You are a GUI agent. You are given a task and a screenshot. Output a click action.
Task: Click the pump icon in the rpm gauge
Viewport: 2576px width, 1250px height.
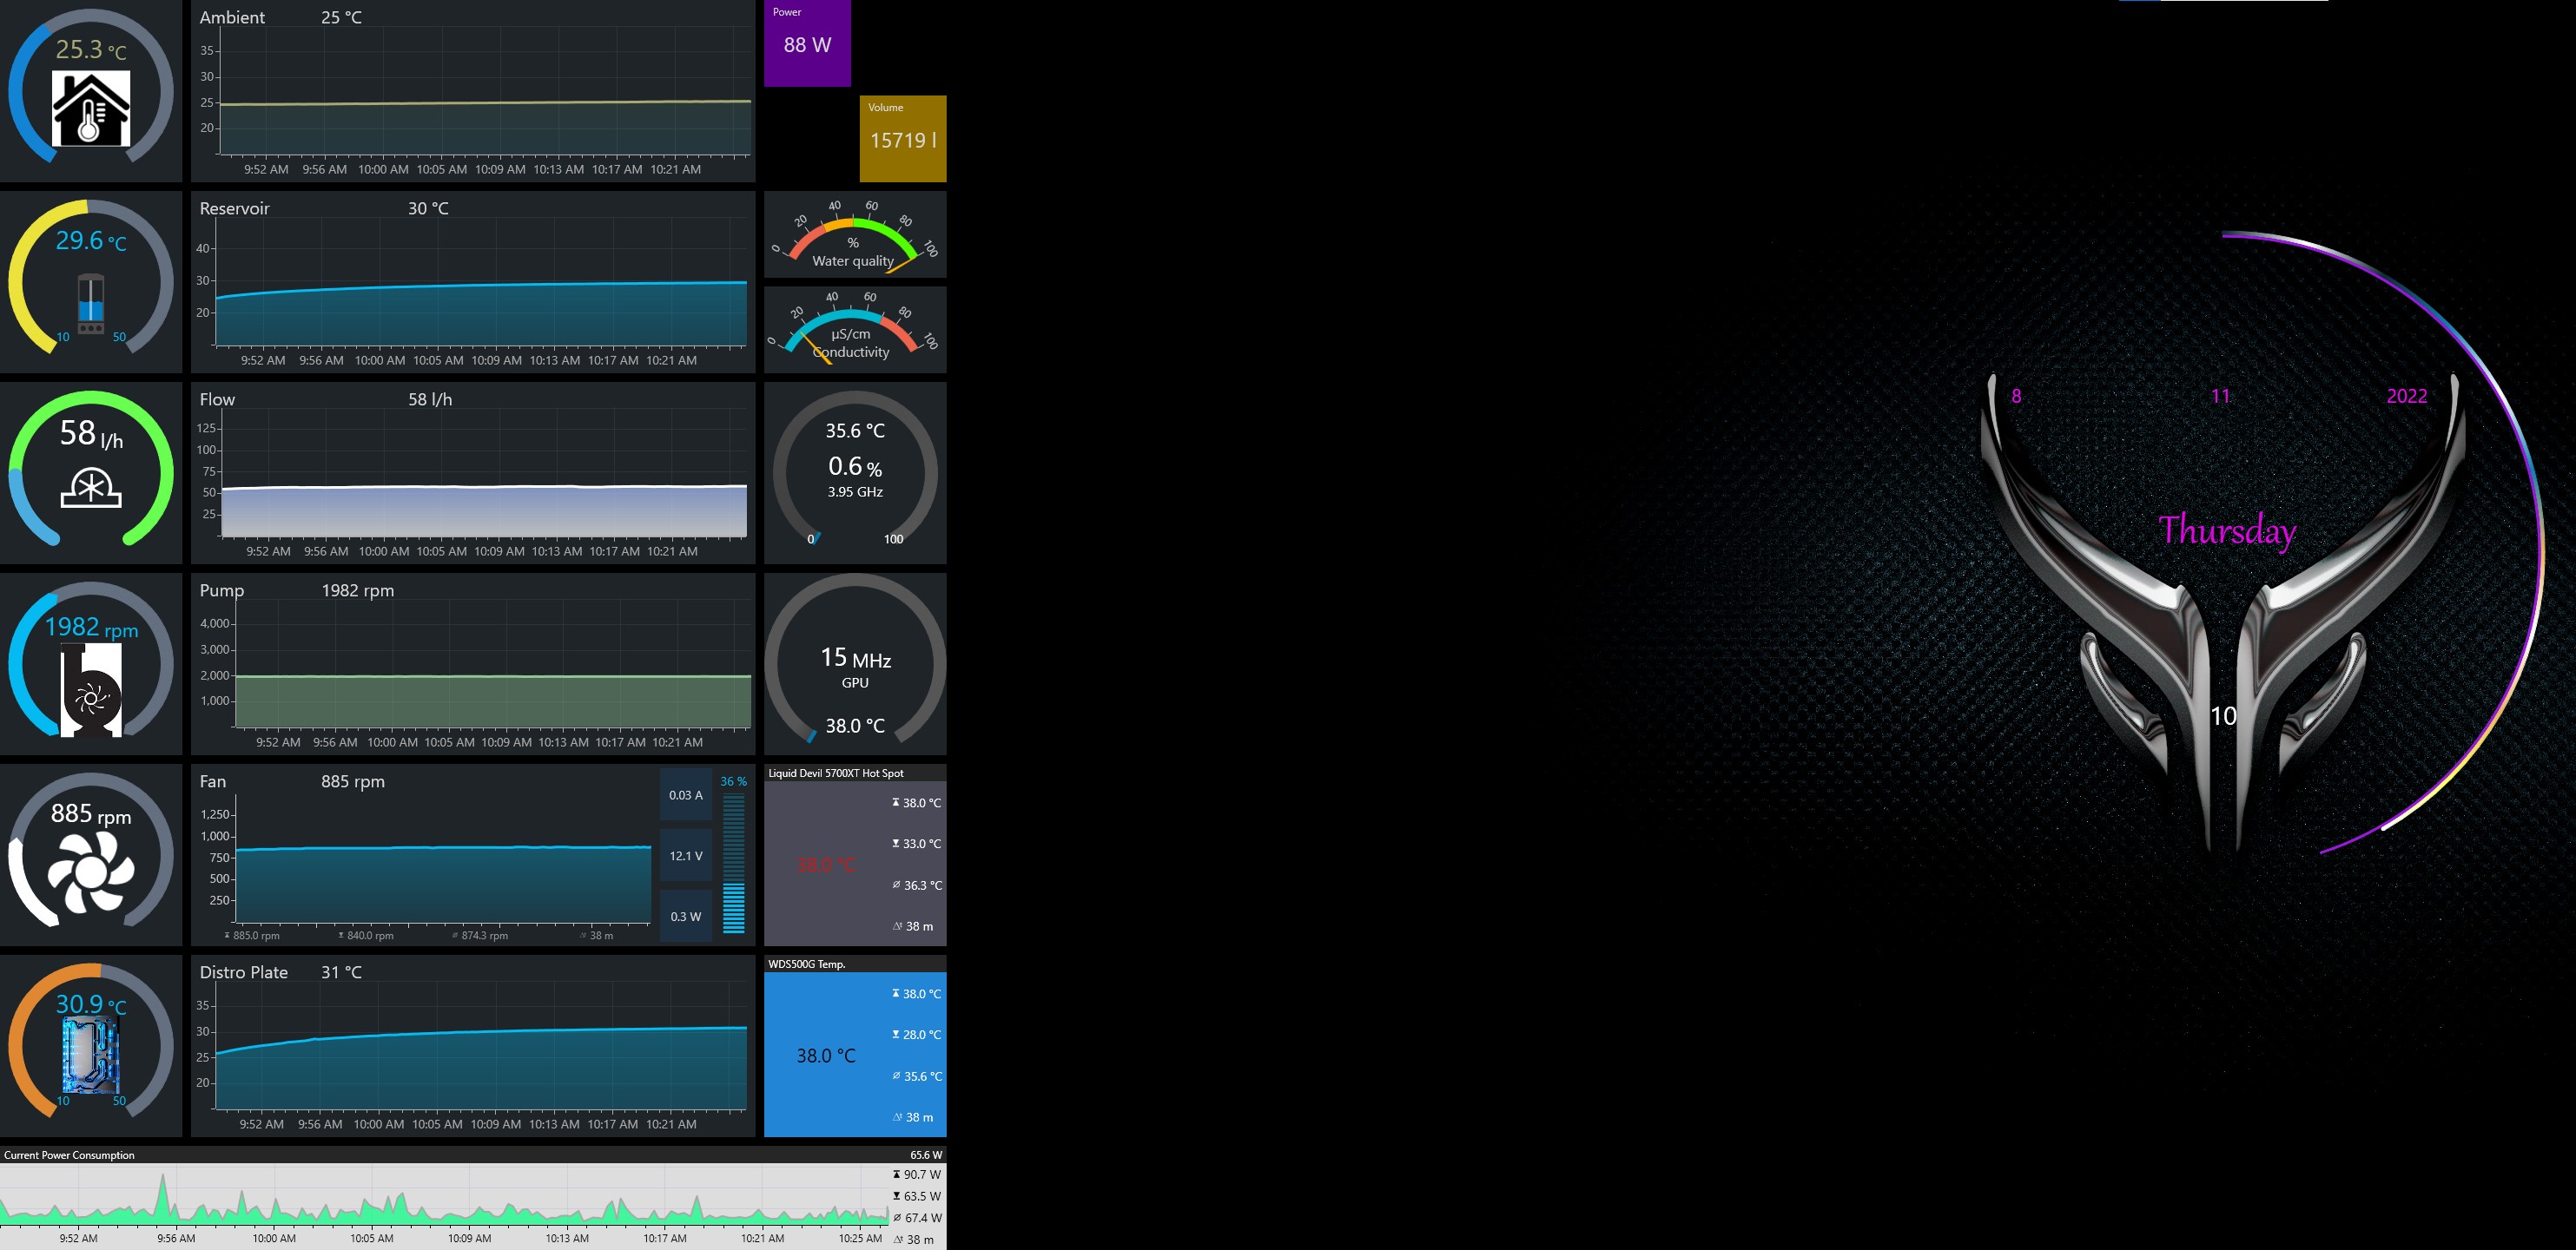pyautogui.click(x=91, y=690)
